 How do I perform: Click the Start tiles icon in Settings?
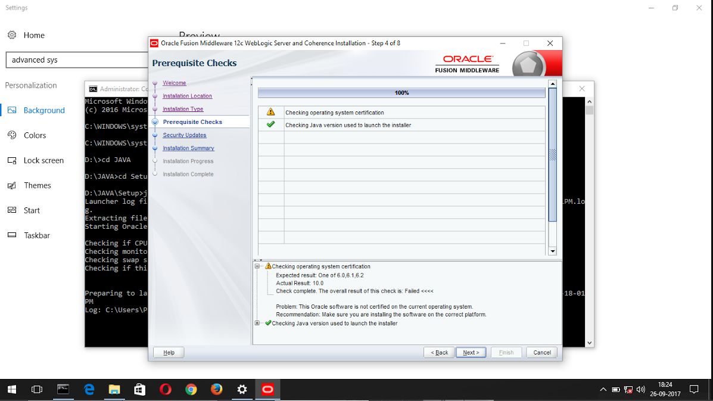[x=12, y=210]
